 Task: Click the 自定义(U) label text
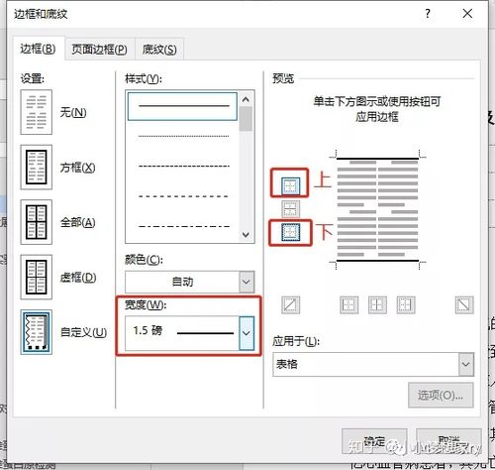click(x=83, y=332)
